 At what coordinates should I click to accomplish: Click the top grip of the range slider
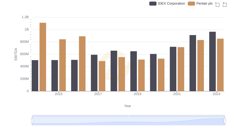[x=128, y=116]
